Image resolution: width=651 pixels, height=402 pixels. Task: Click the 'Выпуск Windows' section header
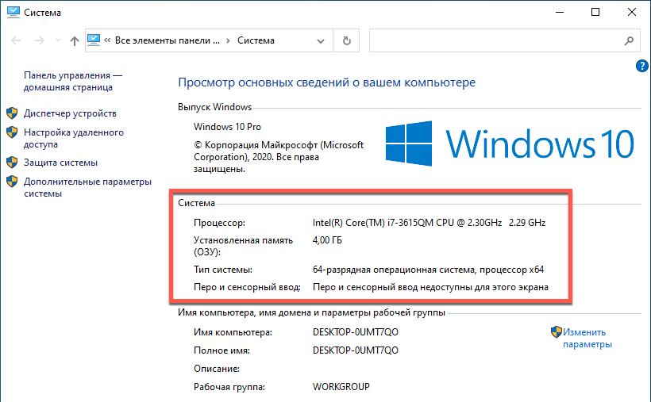pyautogui.click(x=214, y=107)
